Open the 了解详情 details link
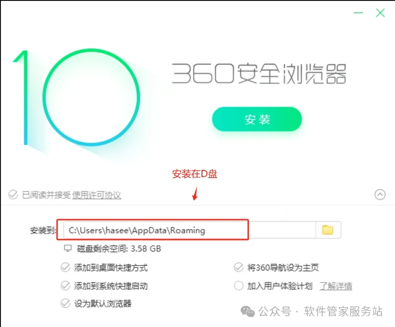This screenshot has height=327, width=395. point(336,286)
